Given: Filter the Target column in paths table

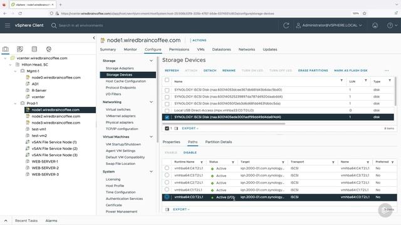Looking at the screenshot, I should coord(283,162).
